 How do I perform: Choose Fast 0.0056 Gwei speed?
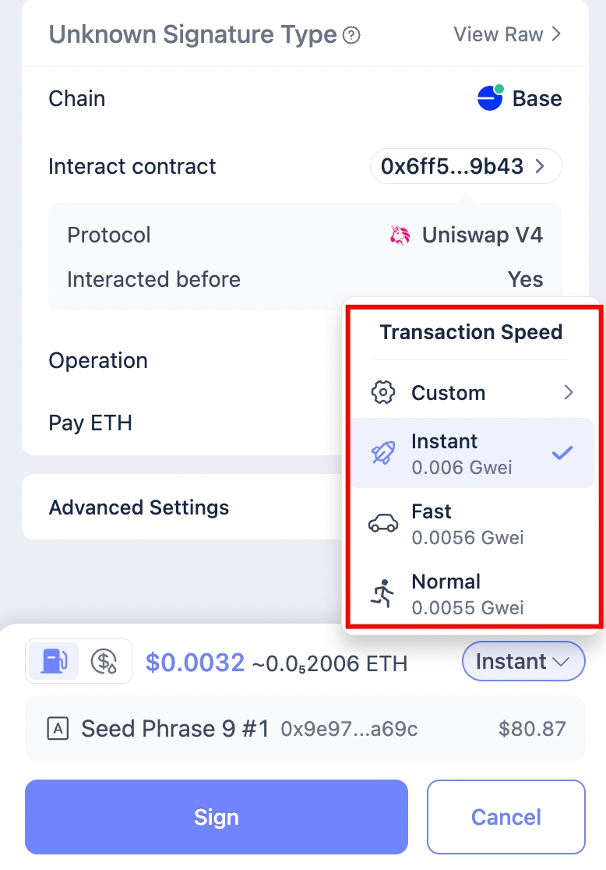(x=467, y=524)
